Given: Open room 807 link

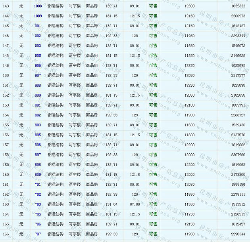Looking at the screenshot, I should [38, 154].
